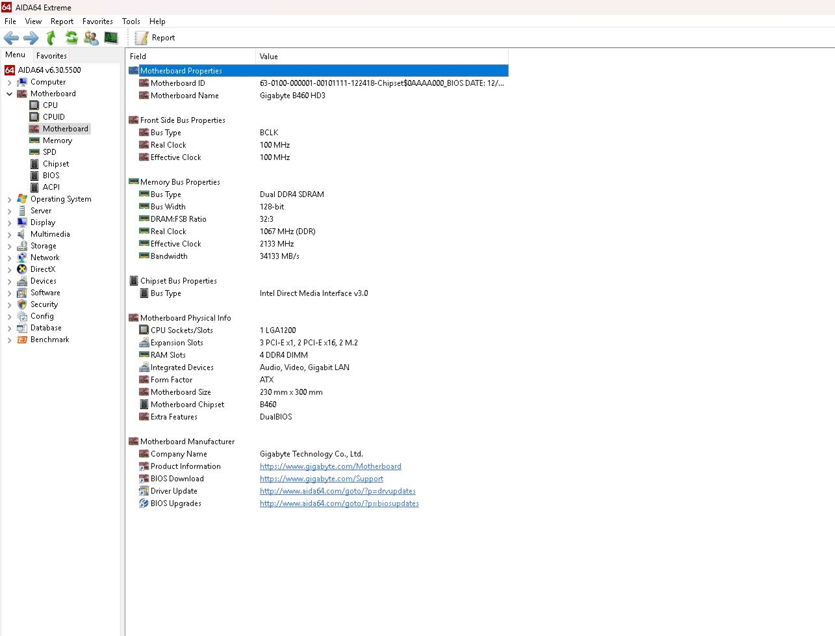Expand the Display tree node
This screenshot has height=636, width=835.
[x=9, y=223]
